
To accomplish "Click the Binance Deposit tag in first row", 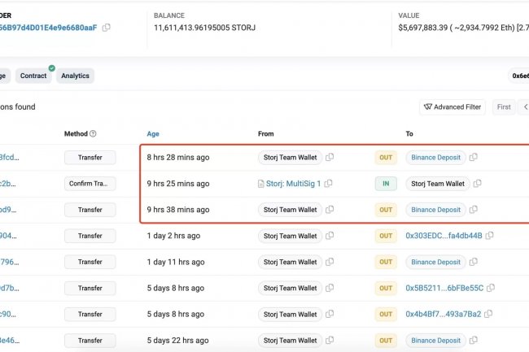I will click(x=435, y=158).
